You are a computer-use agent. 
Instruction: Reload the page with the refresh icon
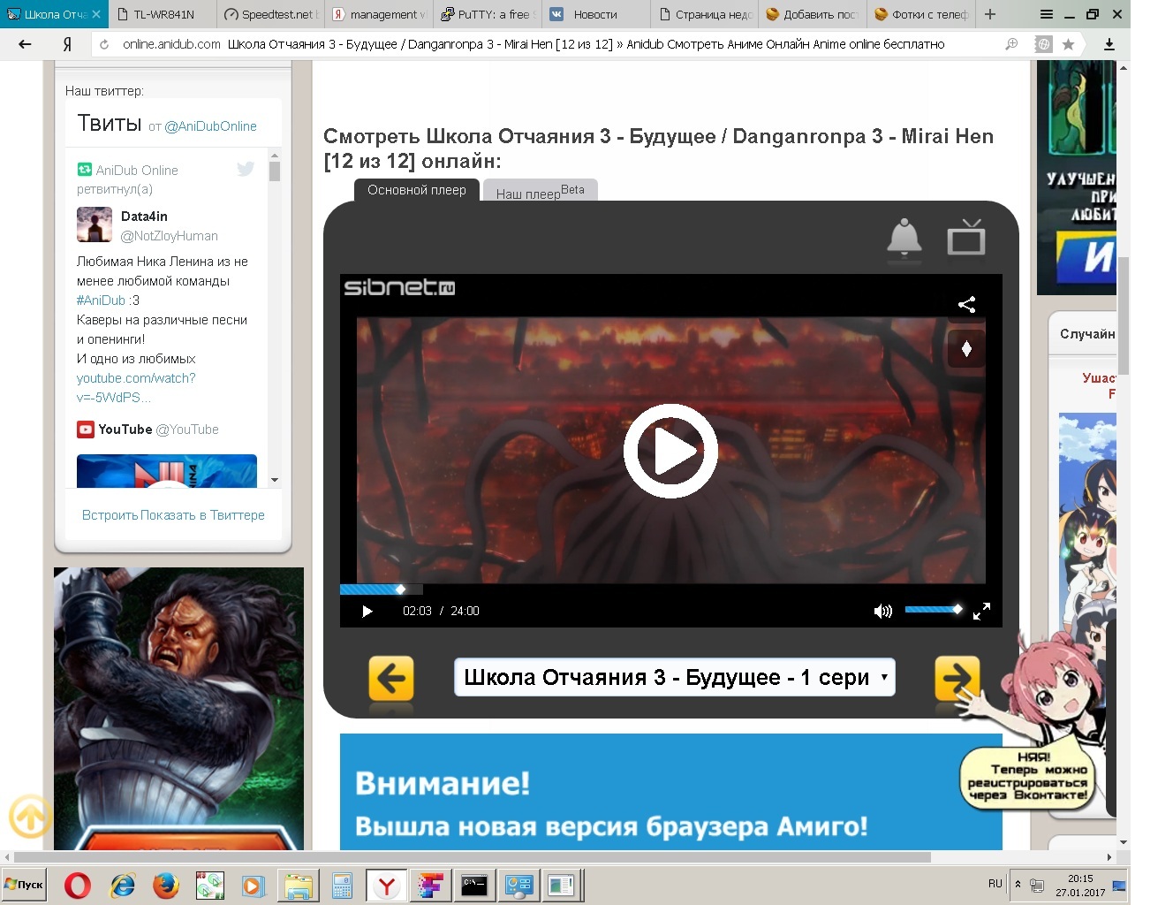tap(104, 44)
